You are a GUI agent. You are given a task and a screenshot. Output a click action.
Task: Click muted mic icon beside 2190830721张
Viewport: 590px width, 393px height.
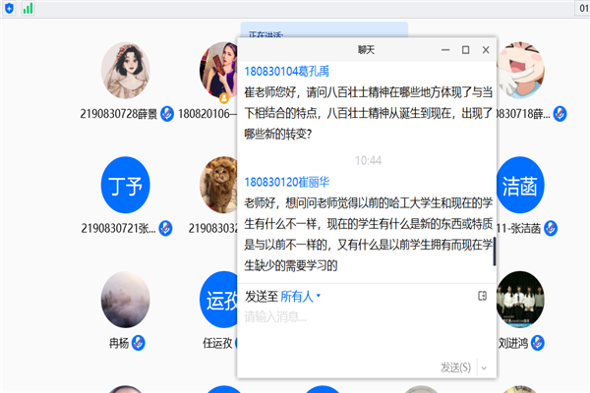click(x=165, y=228)
